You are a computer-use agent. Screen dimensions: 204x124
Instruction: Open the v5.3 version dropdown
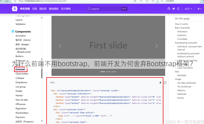point(188,9)
